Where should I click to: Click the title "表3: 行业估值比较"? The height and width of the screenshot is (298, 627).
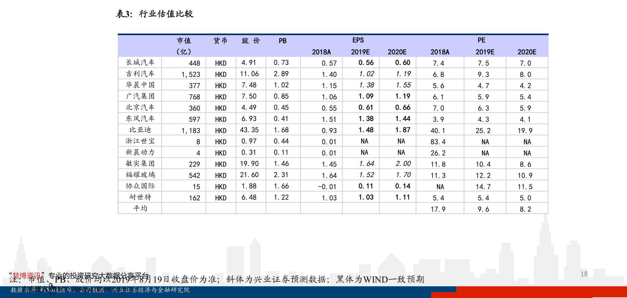155,14
